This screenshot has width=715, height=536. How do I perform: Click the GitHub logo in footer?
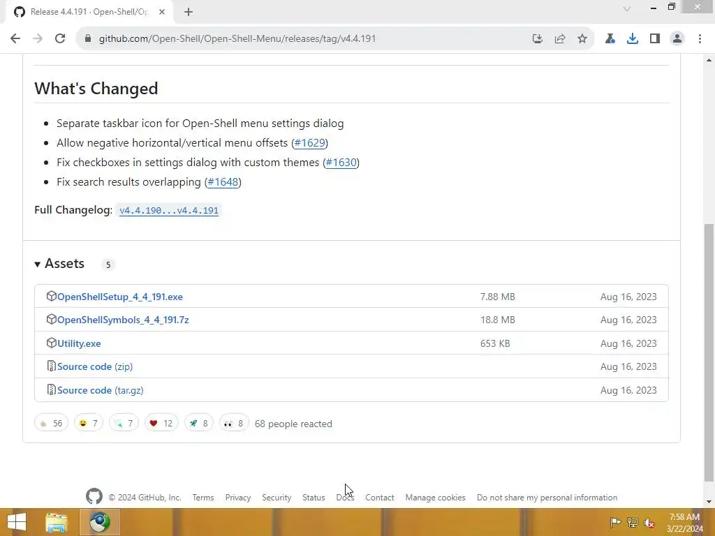(94, 496)
